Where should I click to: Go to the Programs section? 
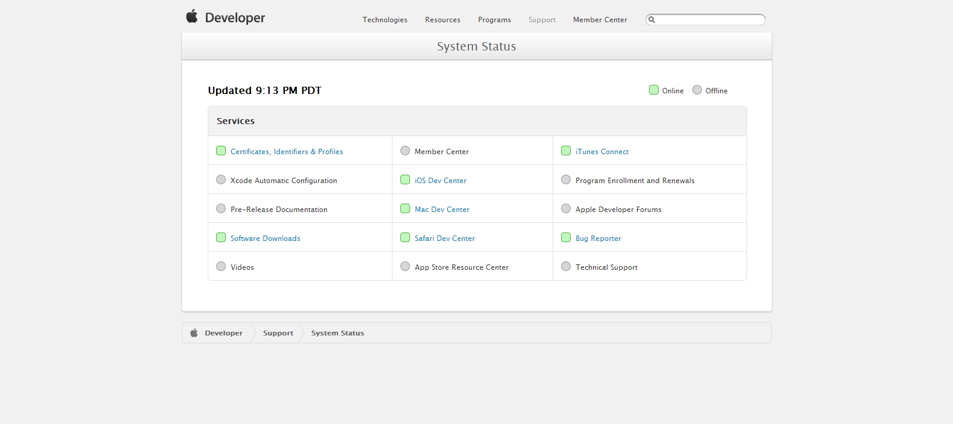pos(494,20)
